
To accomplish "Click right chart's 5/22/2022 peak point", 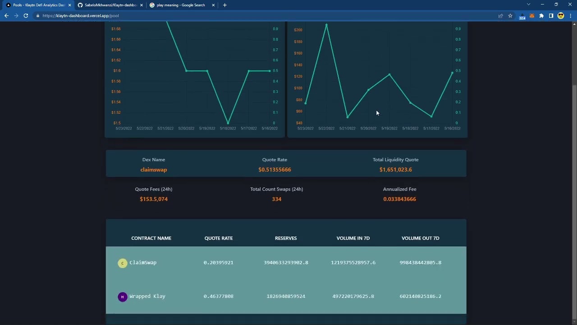I will point(326,25).
